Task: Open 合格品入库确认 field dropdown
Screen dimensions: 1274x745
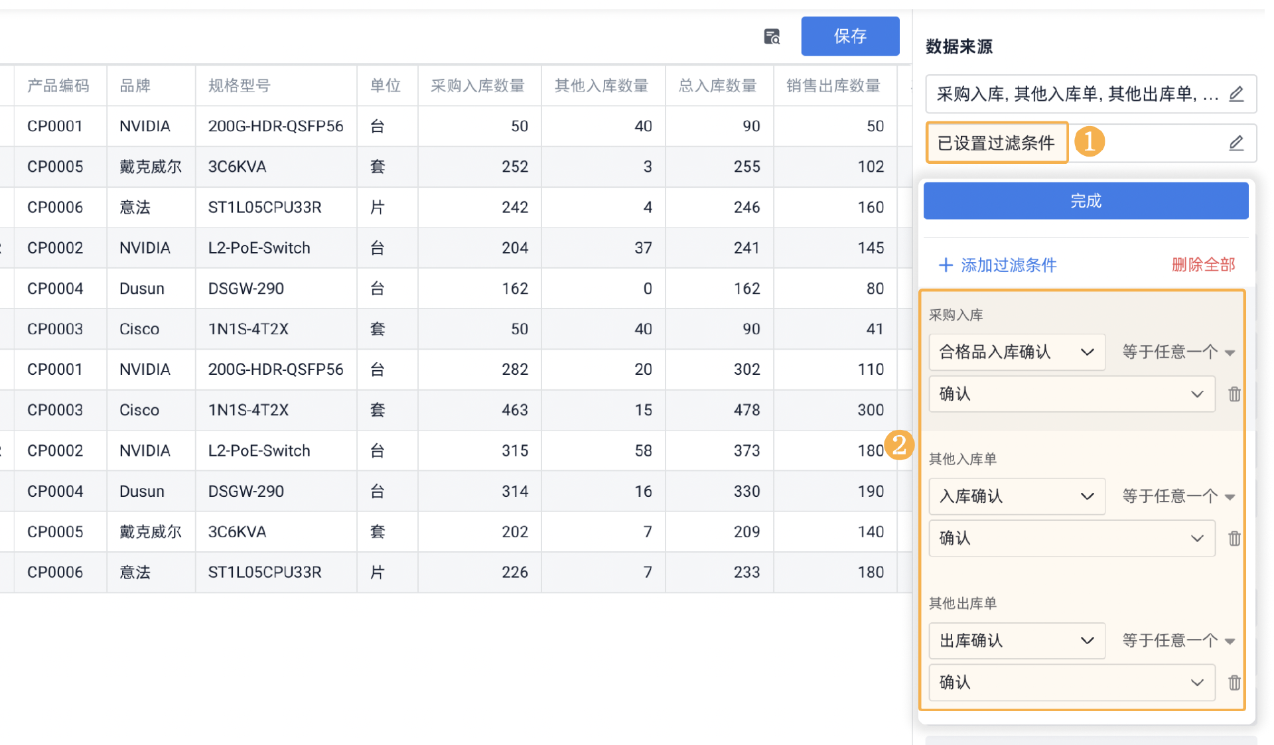Action: 1016,352
